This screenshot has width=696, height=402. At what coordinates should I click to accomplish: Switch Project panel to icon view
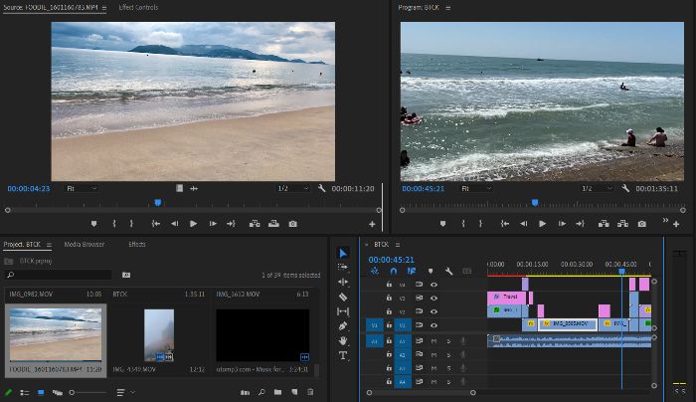click(41, 393)
